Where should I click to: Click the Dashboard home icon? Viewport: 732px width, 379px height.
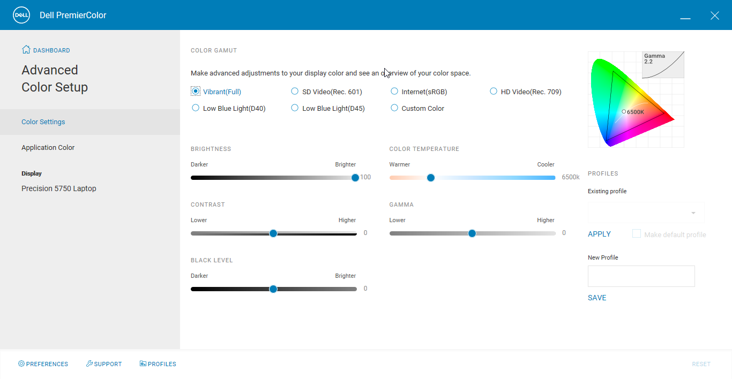[26, 50]
